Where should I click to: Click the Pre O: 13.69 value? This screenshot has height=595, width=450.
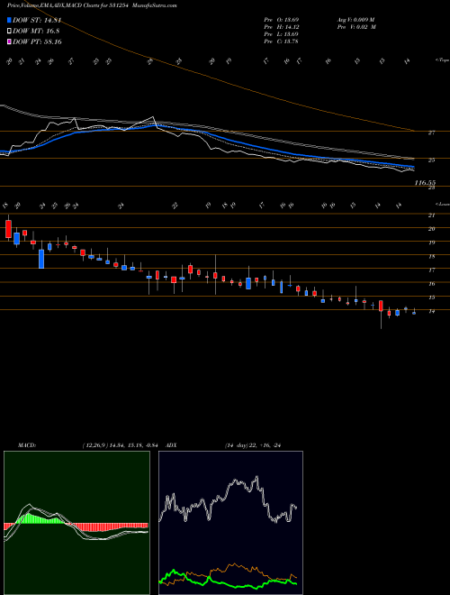pyautogui.click(x=282, y=19)
